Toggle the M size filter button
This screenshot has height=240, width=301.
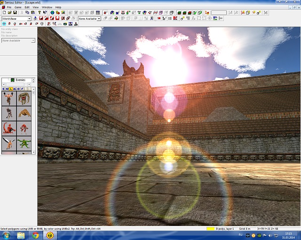(7, 89)
